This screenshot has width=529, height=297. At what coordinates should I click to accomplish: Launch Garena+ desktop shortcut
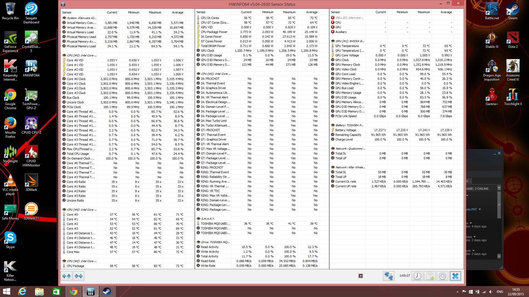(x=492, y=97)
